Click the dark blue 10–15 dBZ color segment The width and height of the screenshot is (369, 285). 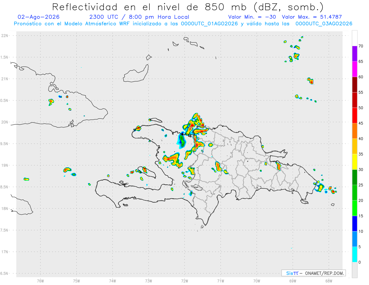pos(355,224)
